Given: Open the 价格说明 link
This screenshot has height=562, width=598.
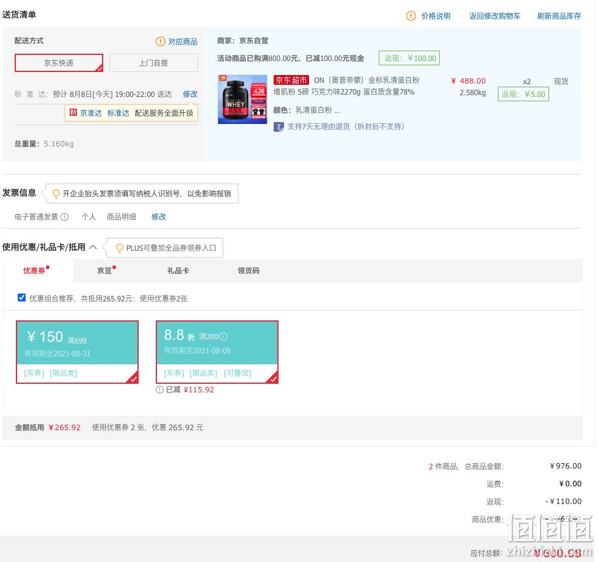Looking at the screenshot, I should pos(436,16).
